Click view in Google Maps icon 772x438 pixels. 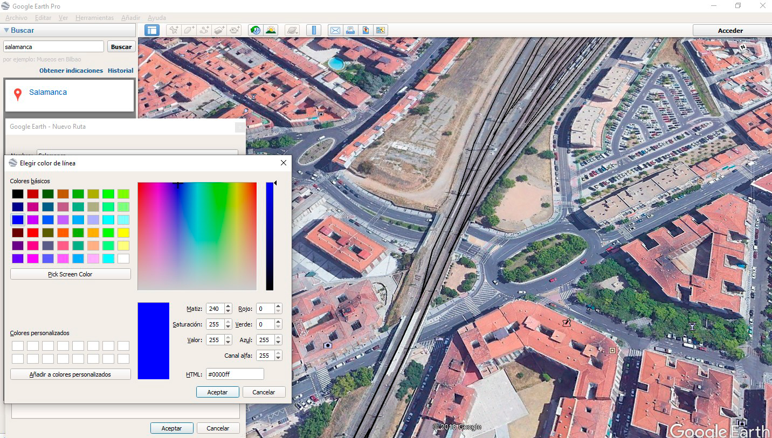point(381,30)
